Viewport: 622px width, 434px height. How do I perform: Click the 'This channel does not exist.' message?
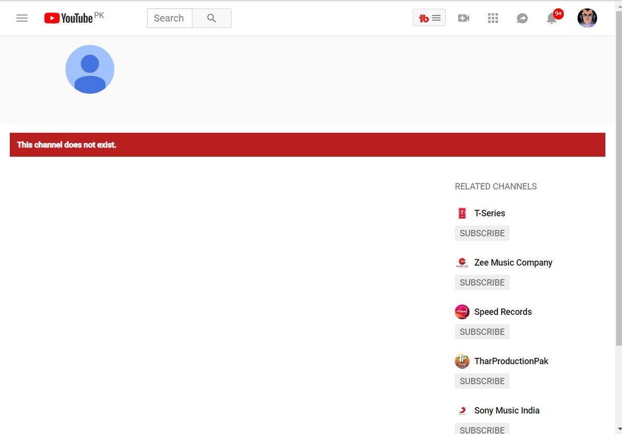(66, 144)
